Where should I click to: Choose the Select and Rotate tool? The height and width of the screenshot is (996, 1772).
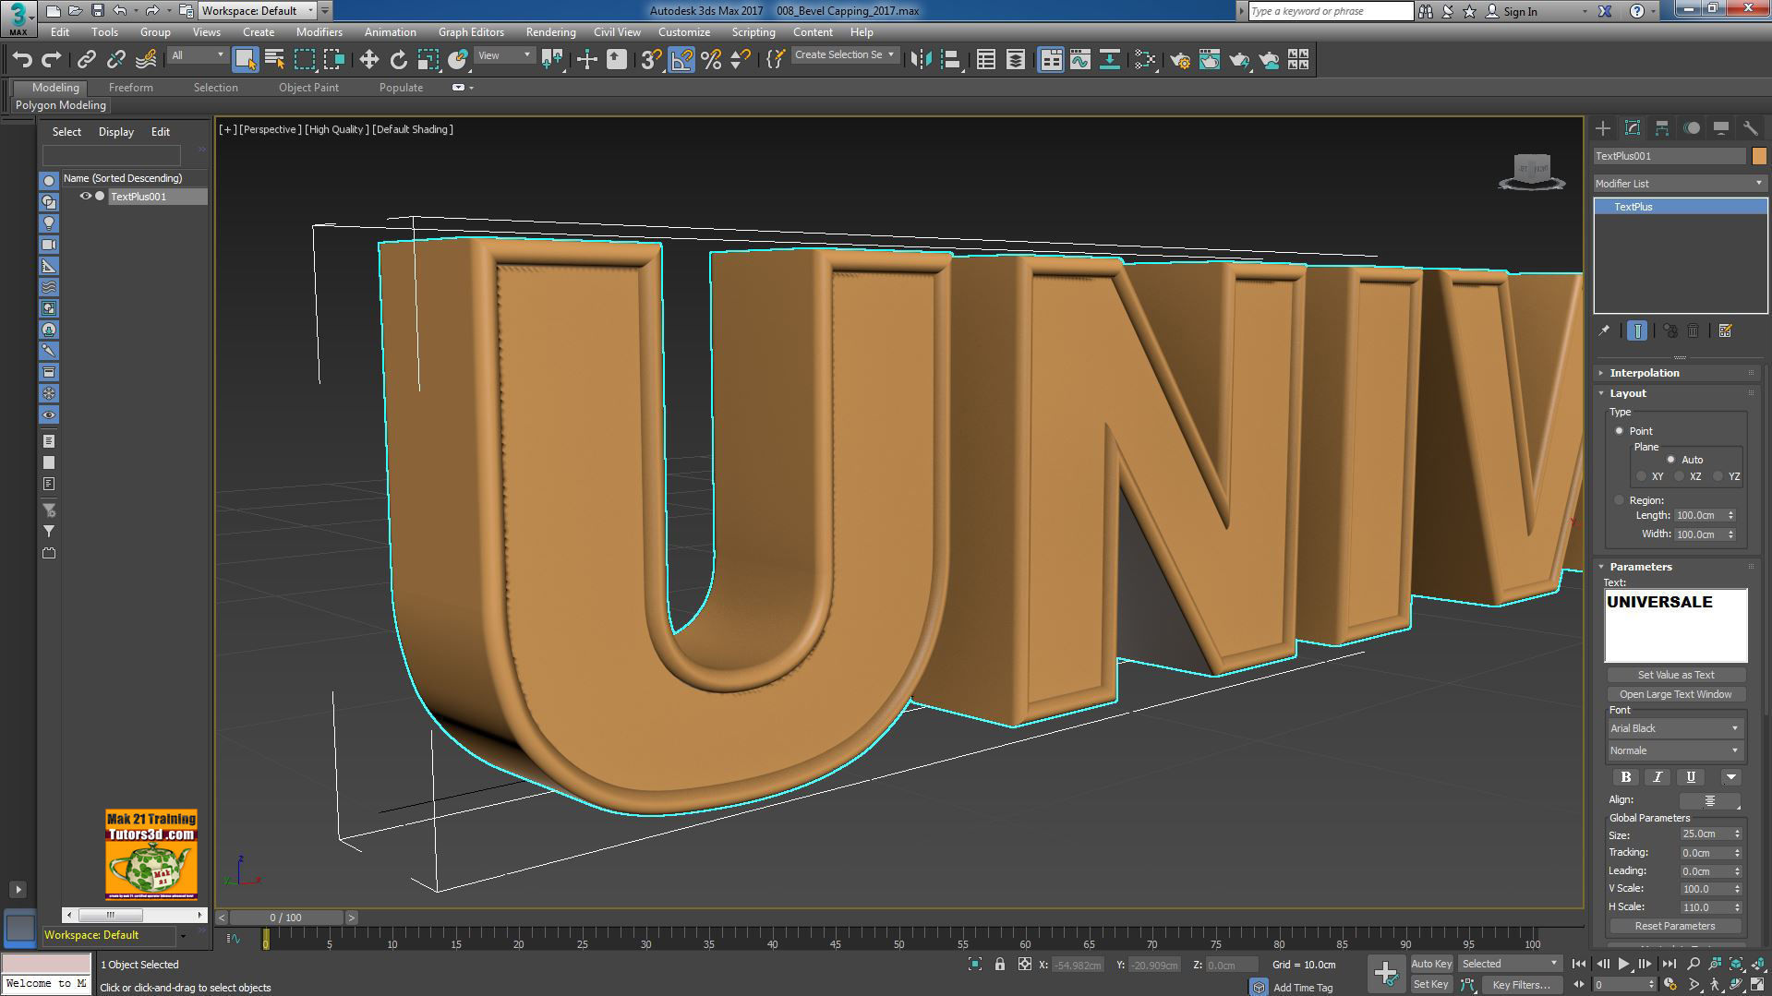pos(398,60)
